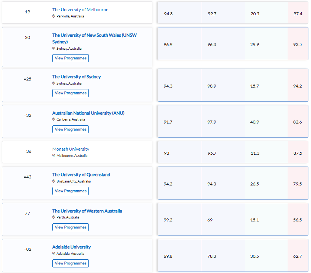Open Australian National University (ANU) link
Image resolution: width=311 pixels, height=273 pixels.
88,113
